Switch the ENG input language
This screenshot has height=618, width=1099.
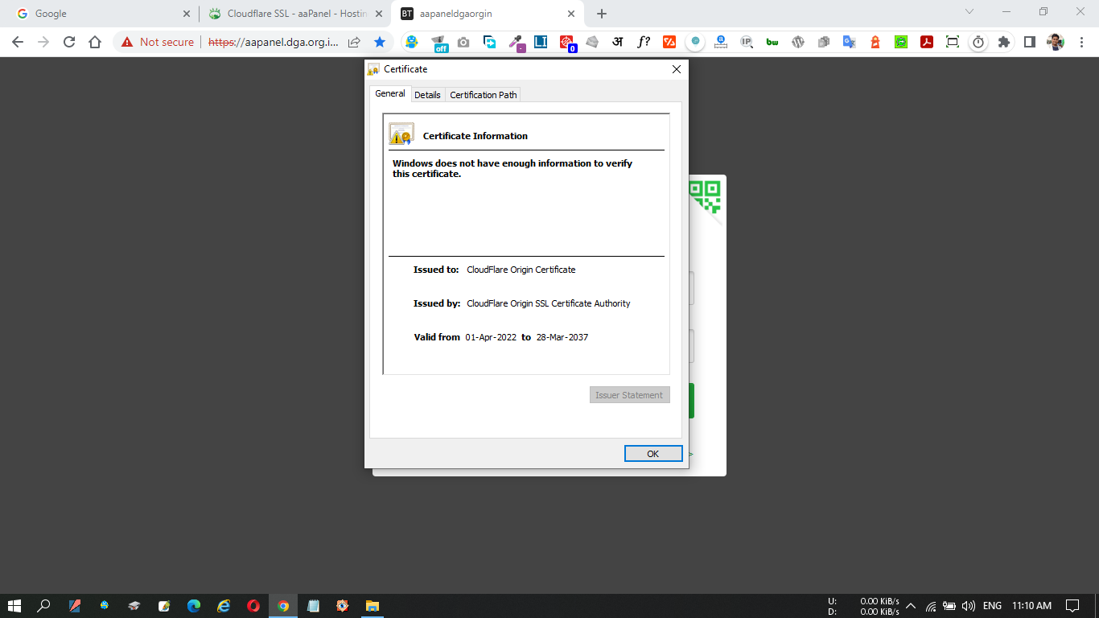[992, 606]
